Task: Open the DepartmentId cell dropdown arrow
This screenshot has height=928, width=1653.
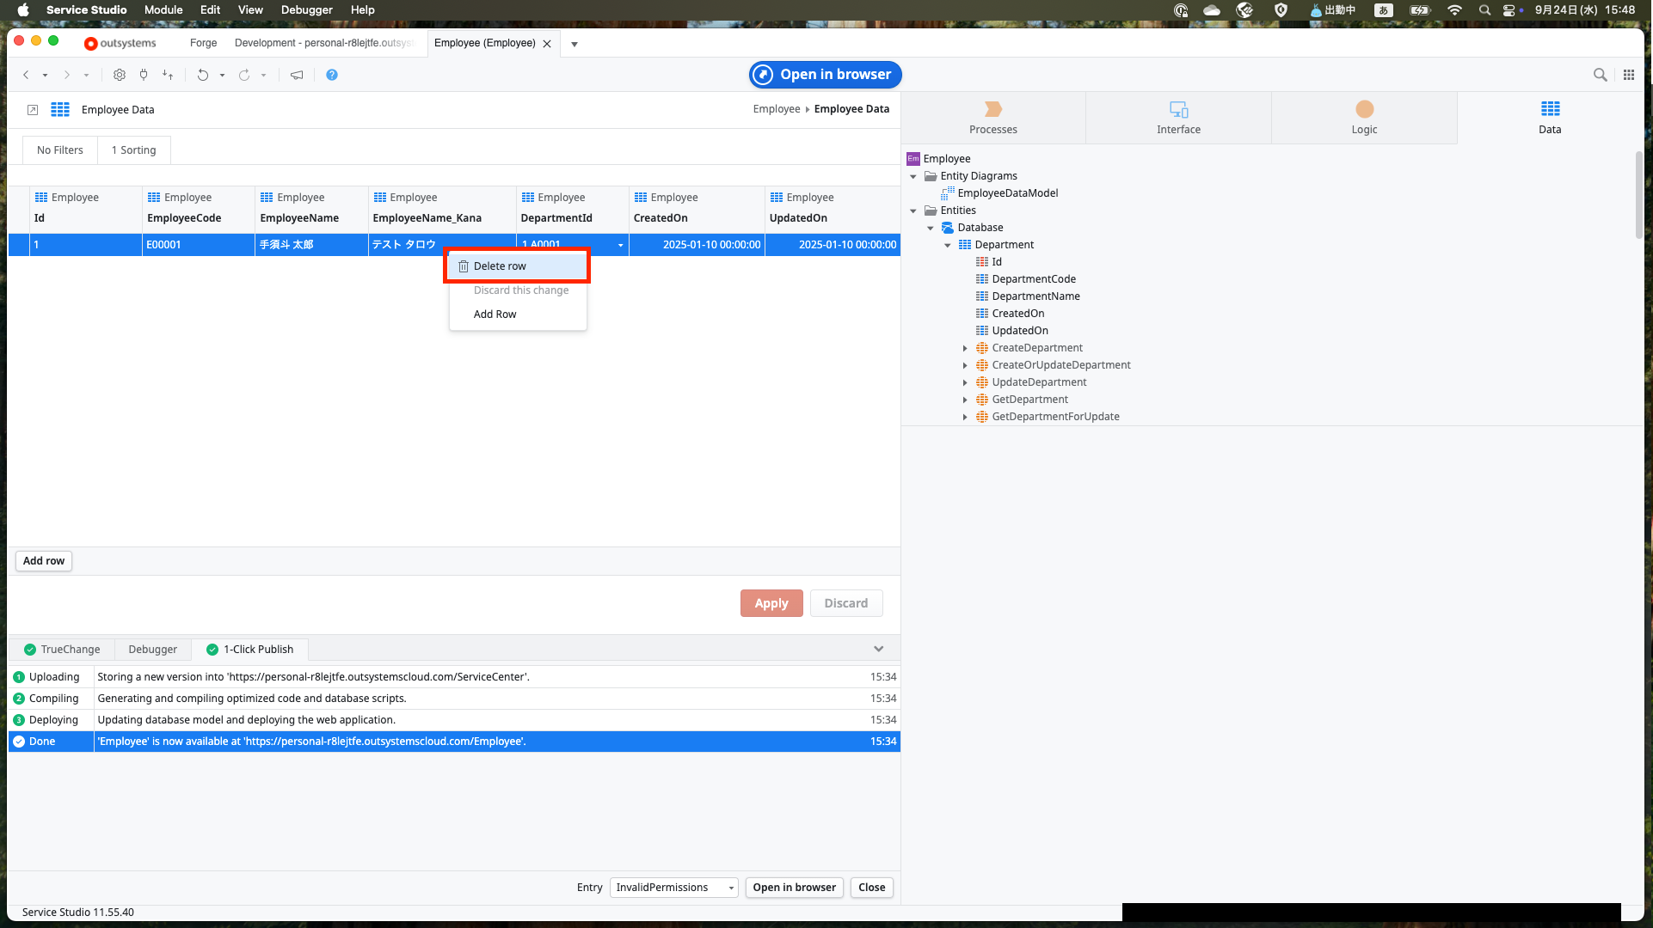Action: click(x=620, y=246)
